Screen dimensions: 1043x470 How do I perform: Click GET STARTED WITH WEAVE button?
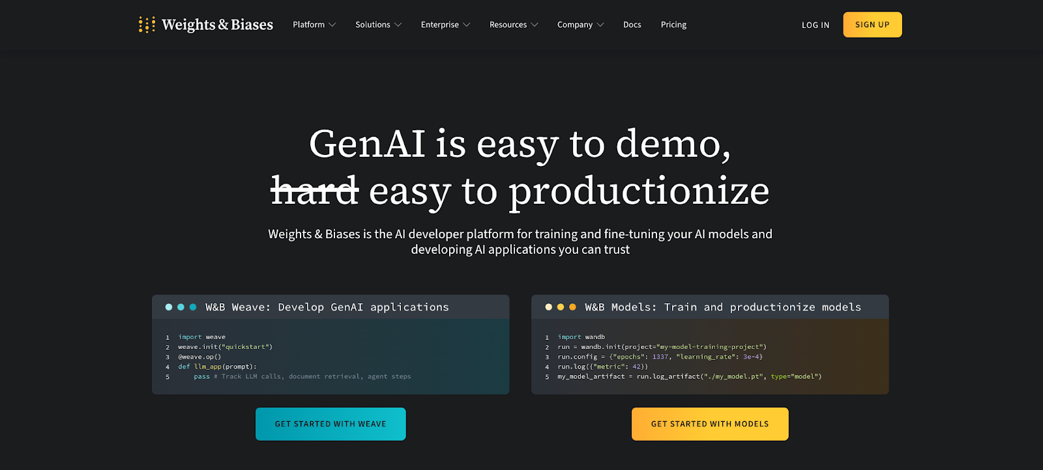[331, 424]
